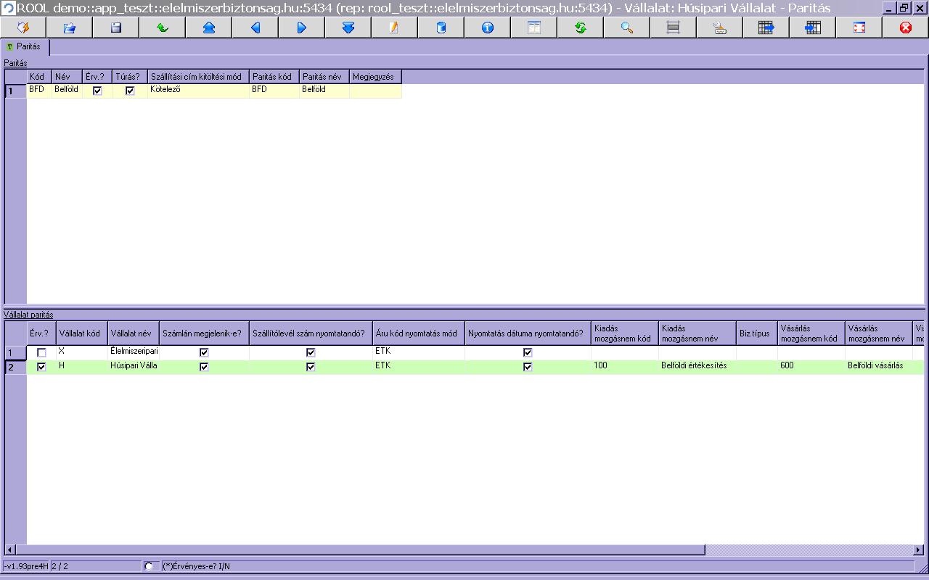The height and width of the screenshot is (580, 929).
Task: Click the Áru kód nyomtatás mód column header
Action: 417,333
